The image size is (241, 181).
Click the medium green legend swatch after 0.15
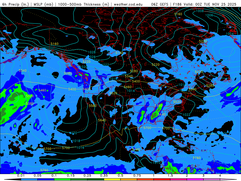click(x=79, y=179)
